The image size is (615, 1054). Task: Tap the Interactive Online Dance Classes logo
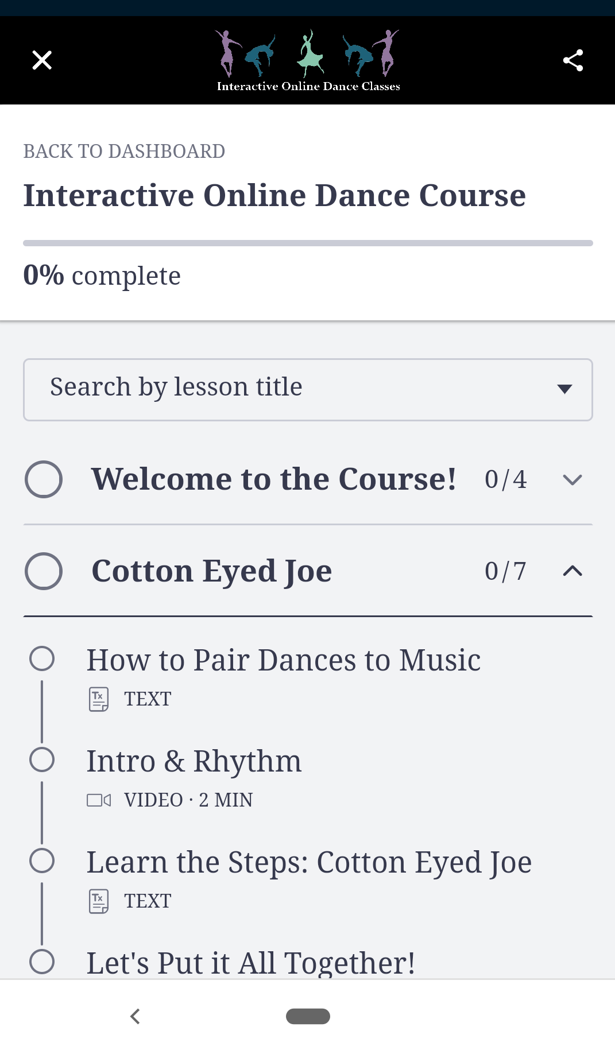[308, 60]
